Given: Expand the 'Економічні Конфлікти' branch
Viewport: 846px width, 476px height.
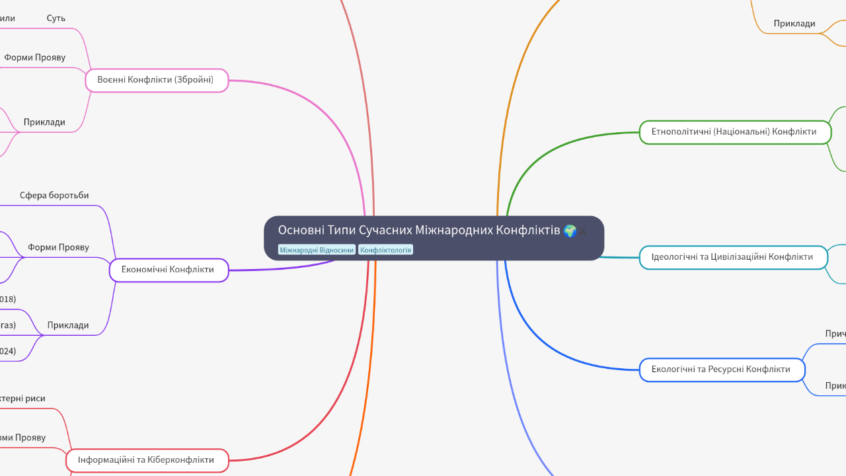Looking at the screenshot, I should 169,270.
